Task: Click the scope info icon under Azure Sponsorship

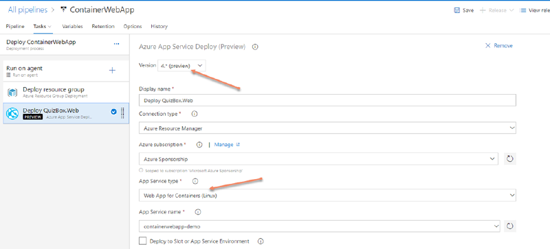Action: 141,170
